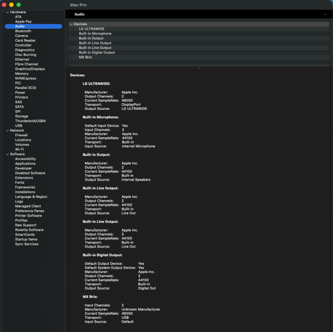
Task: Select PCI sidebar item
Action: [18, 83]
